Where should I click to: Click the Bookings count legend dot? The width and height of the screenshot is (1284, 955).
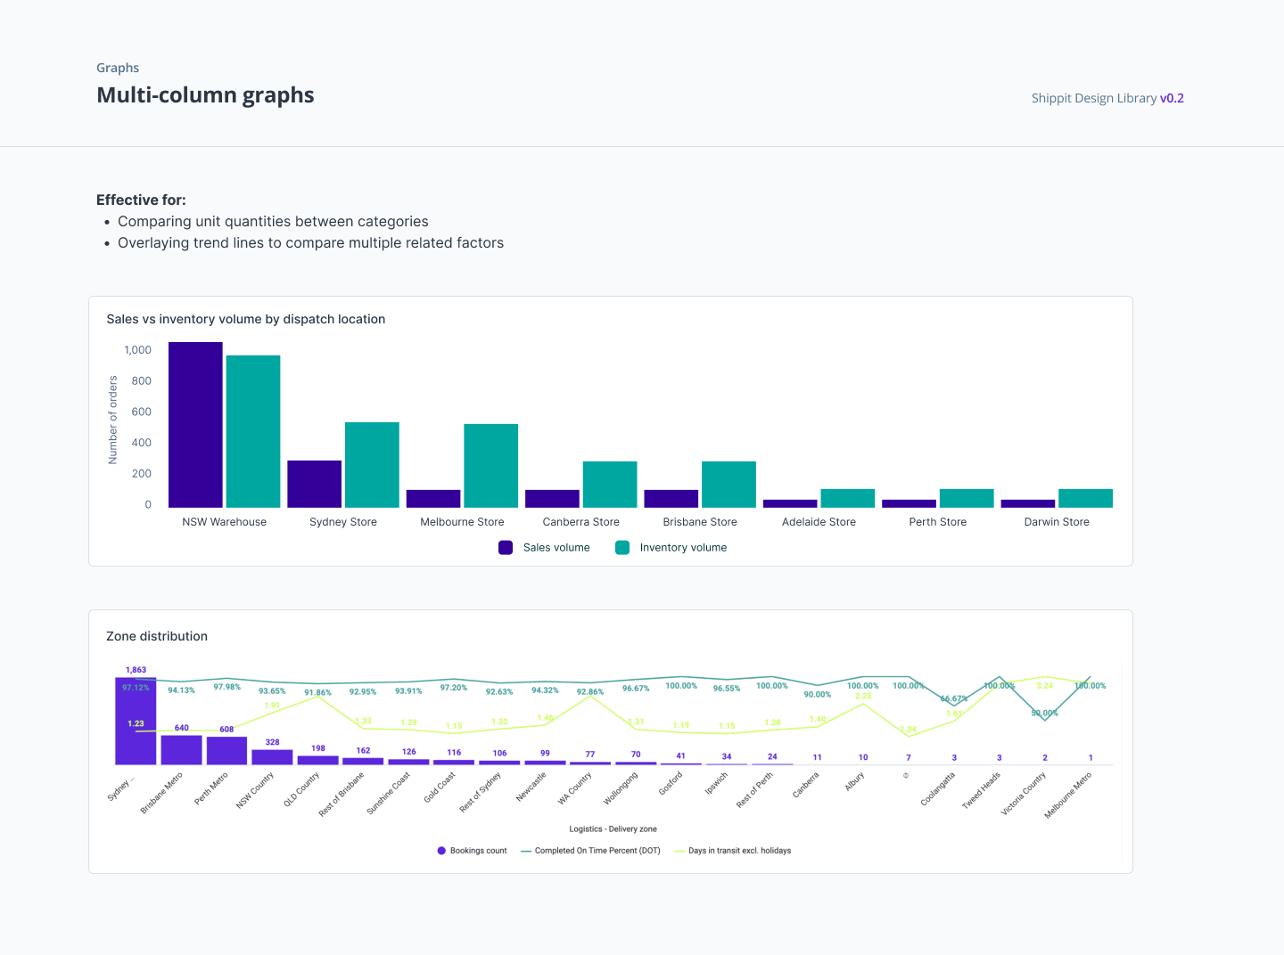coord(441,851)
